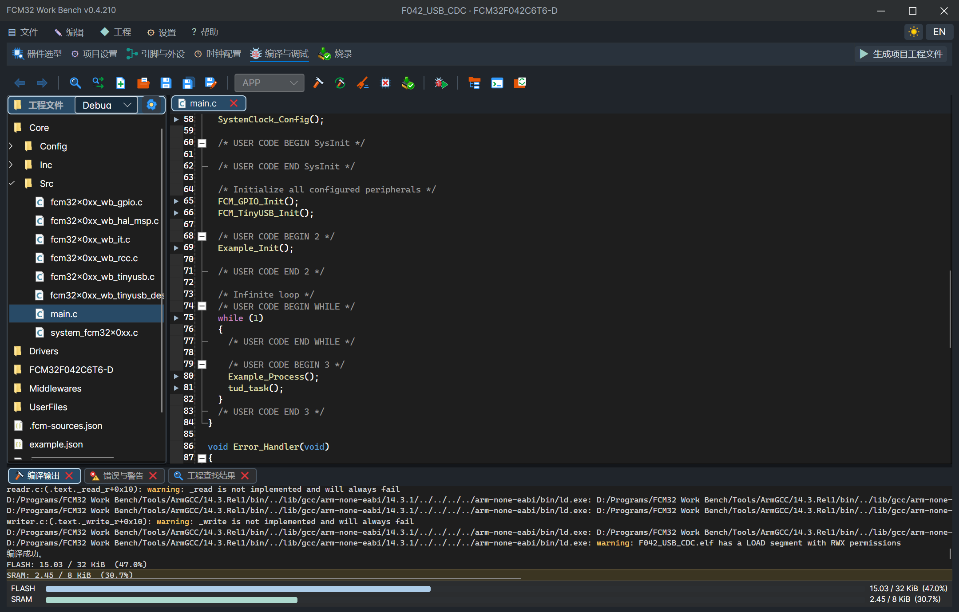The height and width of the screenshot is (612, 959).
Task: Click the download-and-verify chip icon
Action: 408,83
